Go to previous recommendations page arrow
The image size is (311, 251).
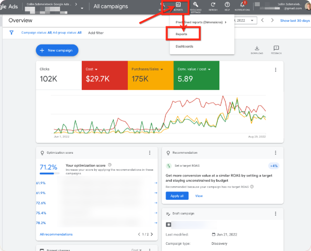[139, 234]
